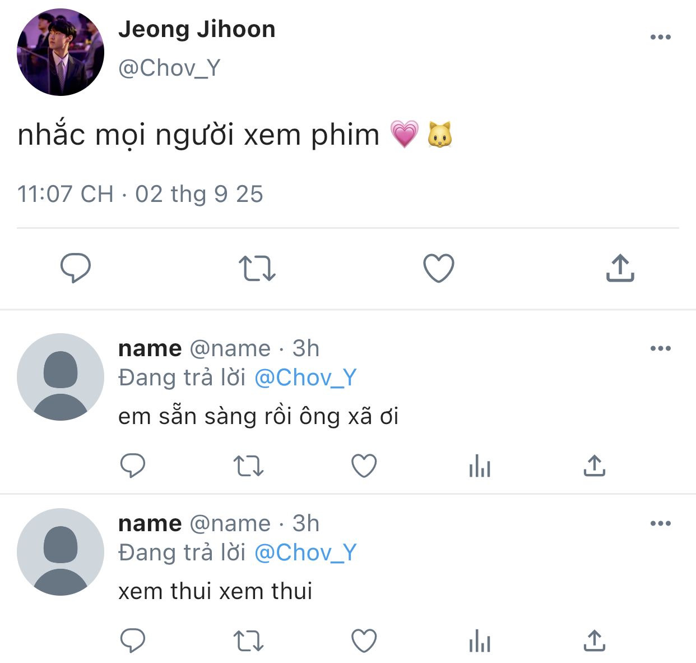
Task: Share the 'em sẵn sàng rồi' reply
Action: tap(595, 466)
